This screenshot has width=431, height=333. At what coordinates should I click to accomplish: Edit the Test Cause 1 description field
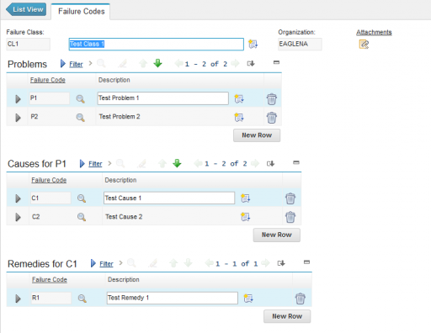(x=169, y=198)
